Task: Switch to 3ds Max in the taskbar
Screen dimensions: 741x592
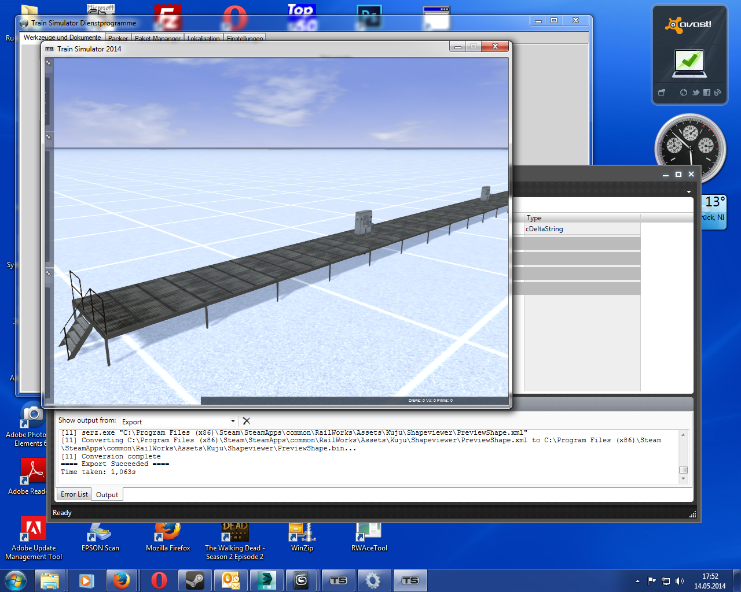Action: point(267,580)
